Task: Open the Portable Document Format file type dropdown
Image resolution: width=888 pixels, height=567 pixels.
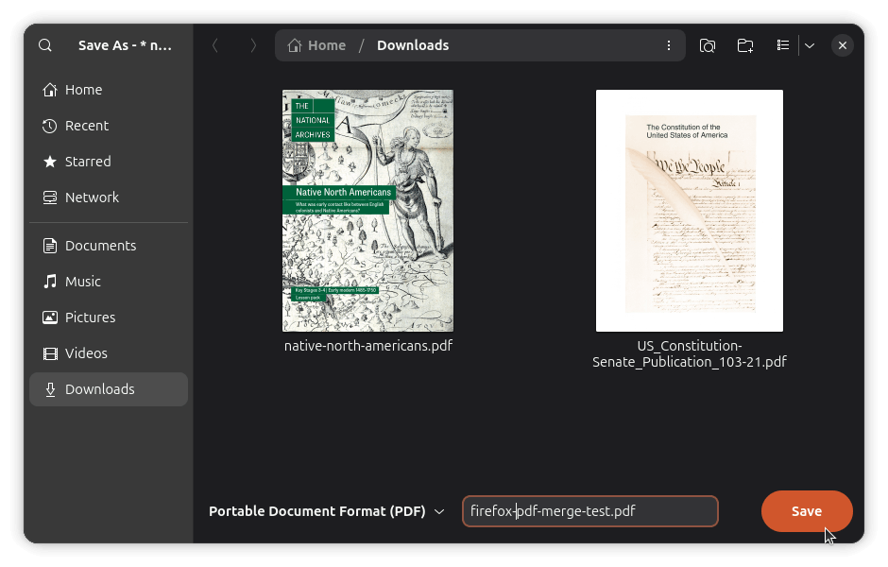Action: (327, 511)
